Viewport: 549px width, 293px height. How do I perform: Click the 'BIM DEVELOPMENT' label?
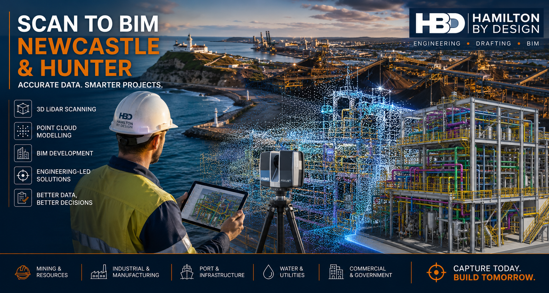click(65, 153)
